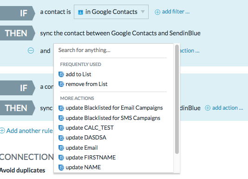The image size is (248, 179).
Task: Click 'Add another rule' link
Action: pyautogui.click(x=29, y=131)
